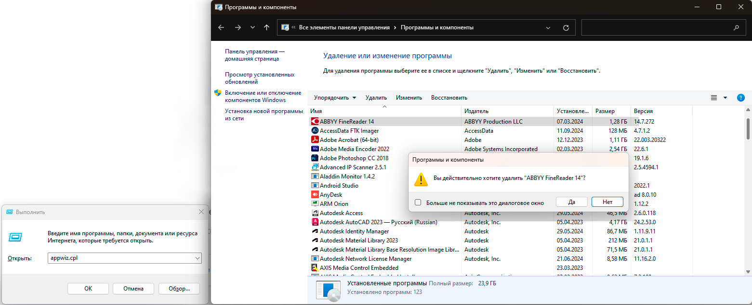Open "Включение или отключение компонентов Windows" link
This screenshot has width=752, height=305.
pos(263,96)
